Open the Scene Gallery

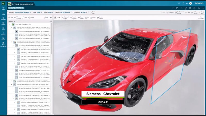[81, 18]
